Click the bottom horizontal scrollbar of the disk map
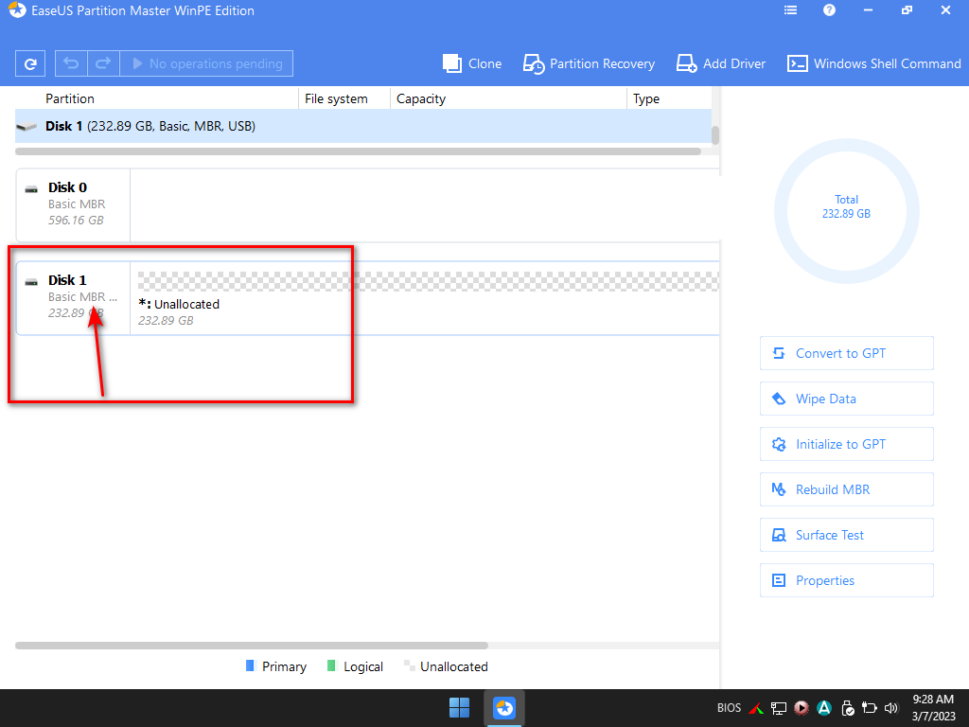The height and width of the screenshot is (727, 969). click(252, 646)
